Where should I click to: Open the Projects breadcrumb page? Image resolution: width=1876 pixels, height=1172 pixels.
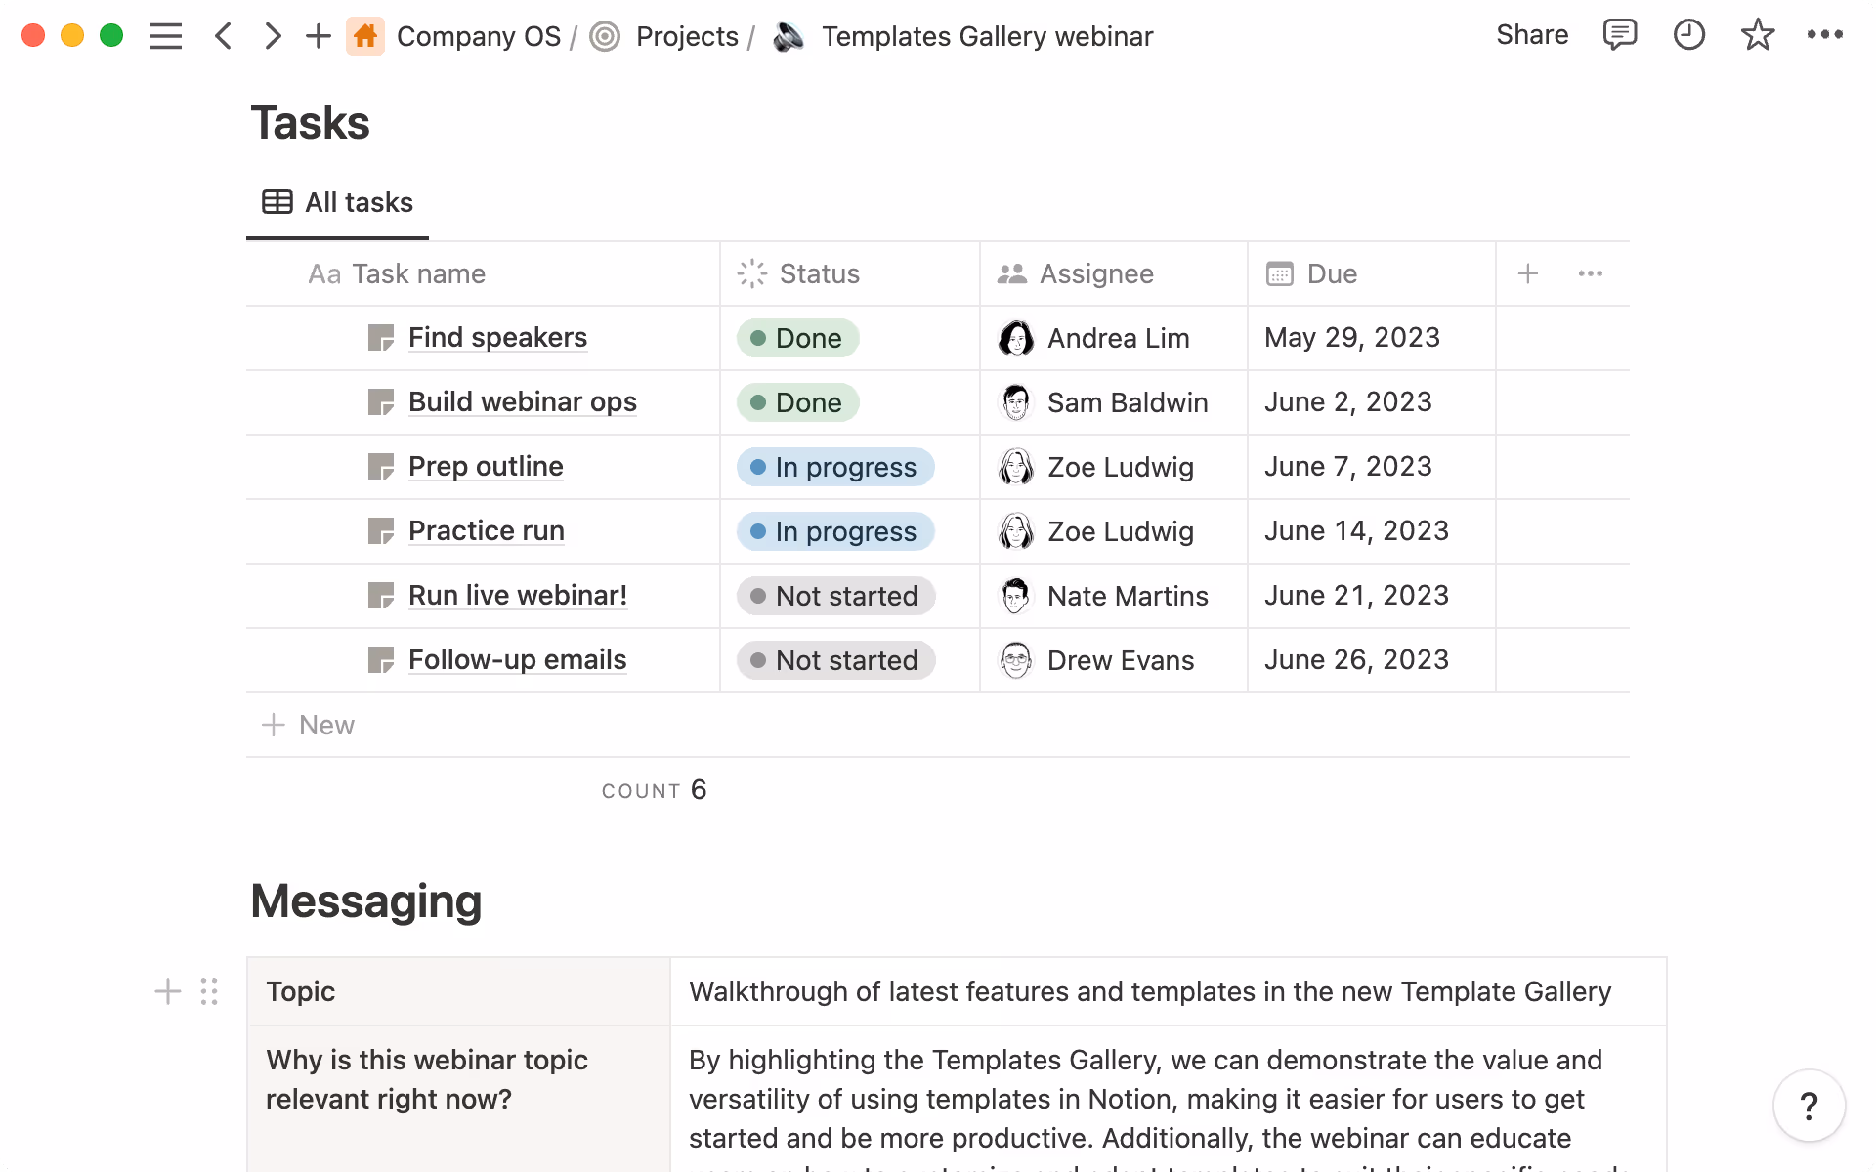click(686, 35)
